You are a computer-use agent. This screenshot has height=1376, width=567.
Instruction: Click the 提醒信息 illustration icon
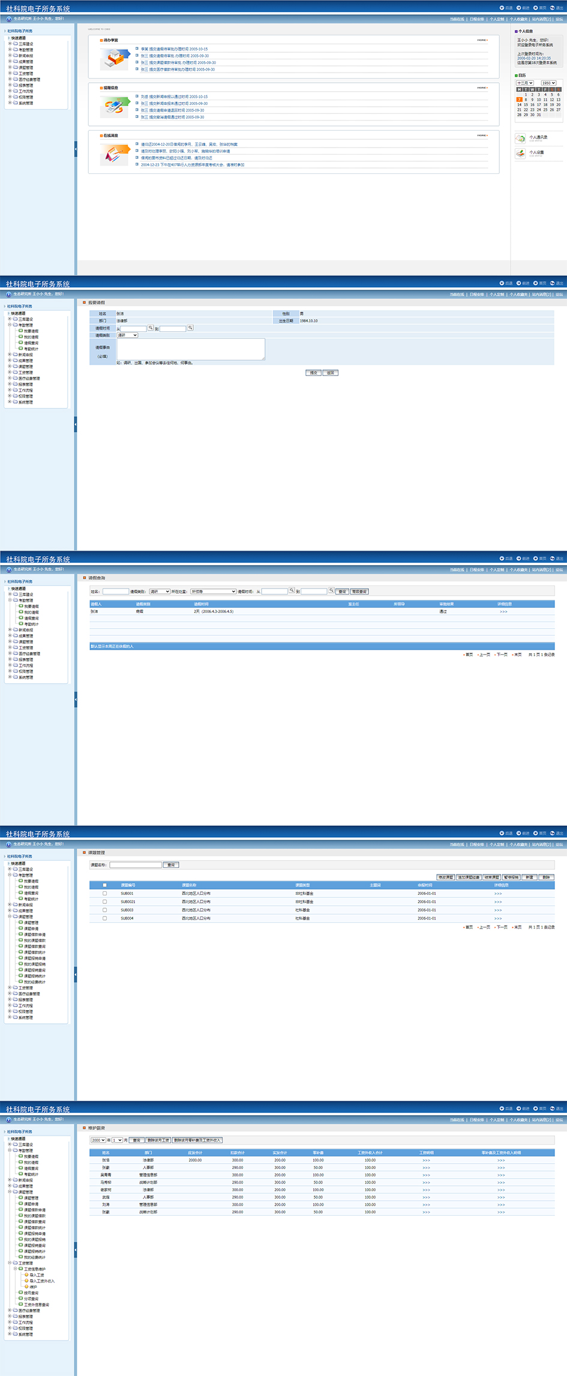(x=115, y=106)
